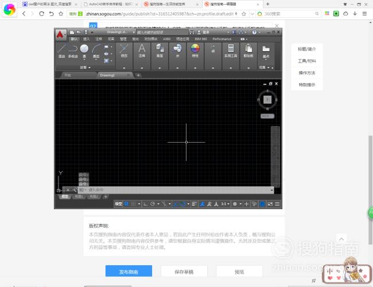Open the WCS dropdown below the ViewCube
373x287 pixels.
point(267,116)
